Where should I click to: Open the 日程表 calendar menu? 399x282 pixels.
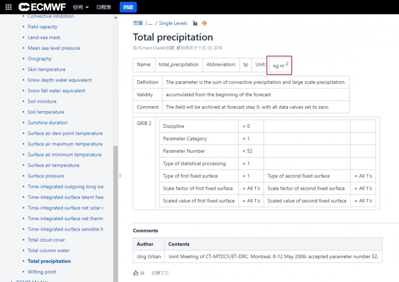point(104,7)
